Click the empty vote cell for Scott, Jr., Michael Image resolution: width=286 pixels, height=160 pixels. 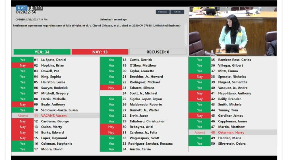click(111, 93)
